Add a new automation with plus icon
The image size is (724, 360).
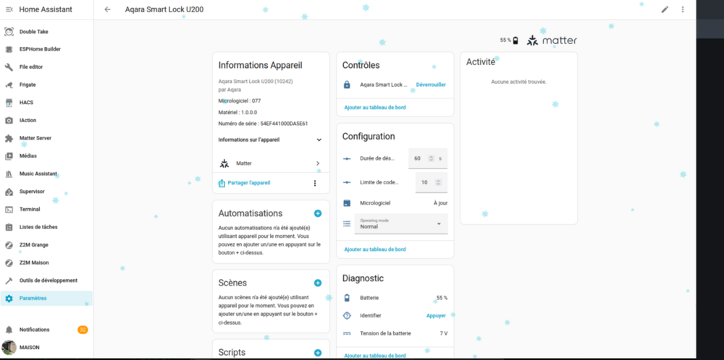coord(318,213)
